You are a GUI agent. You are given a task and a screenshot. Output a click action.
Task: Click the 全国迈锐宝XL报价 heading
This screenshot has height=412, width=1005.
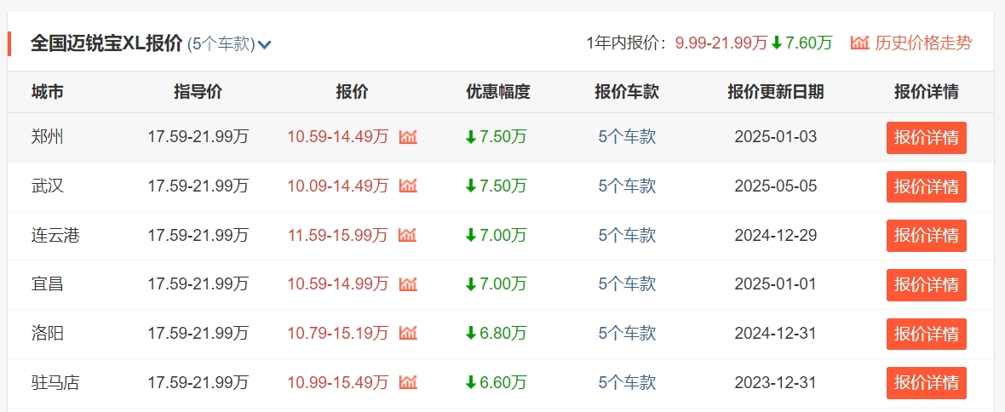coord(106,44)
